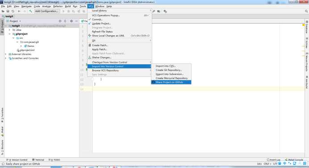Click the green Build project hammer icon
The image size is (309, 168).
click(30, 11)
